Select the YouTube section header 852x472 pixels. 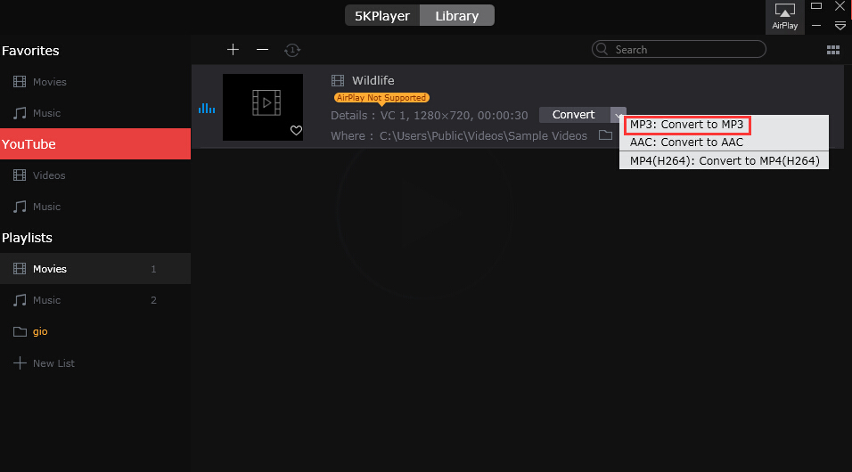pyautogui.click(x=95, y=144)
